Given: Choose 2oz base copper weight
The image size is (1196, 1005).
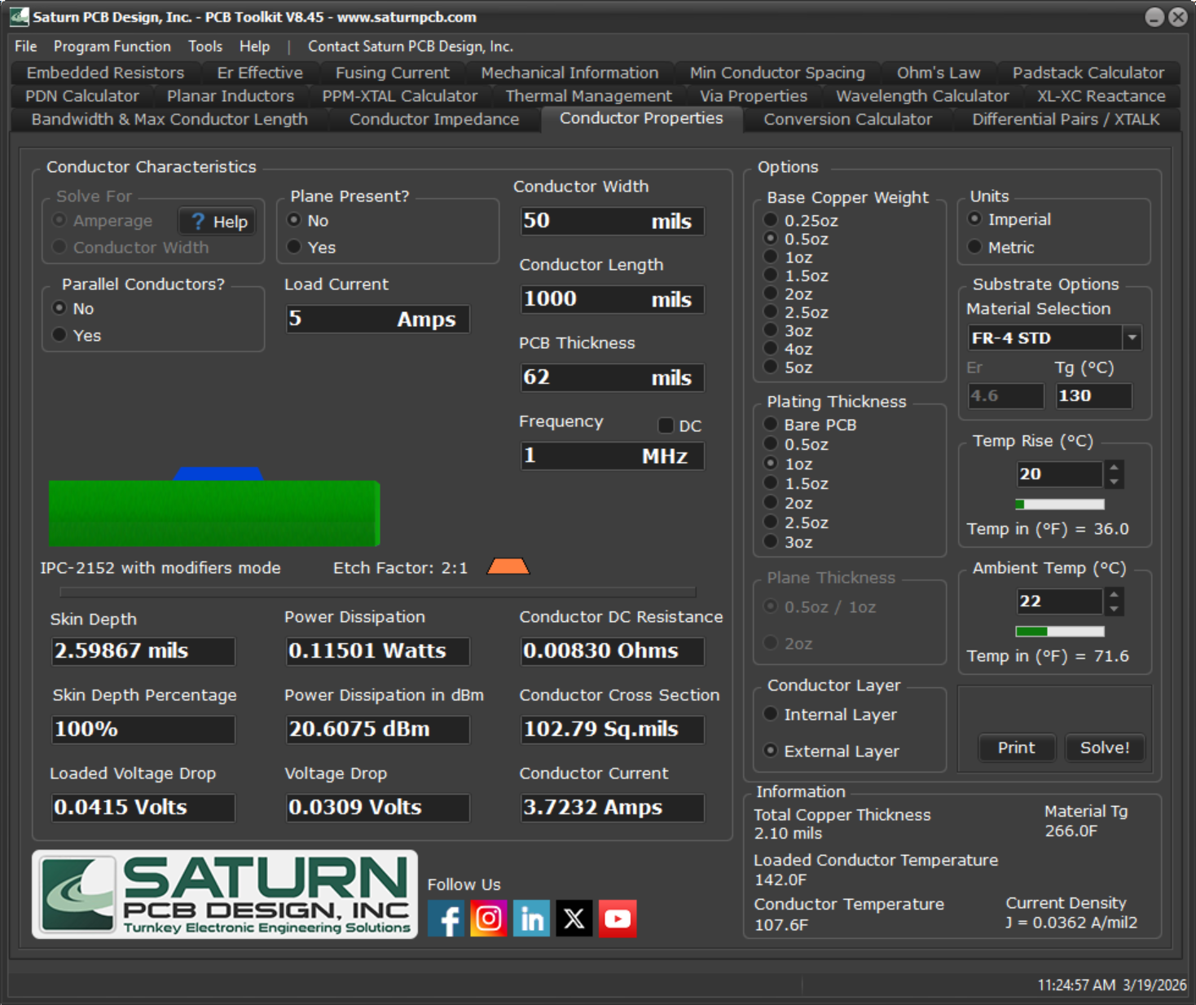Looking at the screenshot, I should coord(771,293).
